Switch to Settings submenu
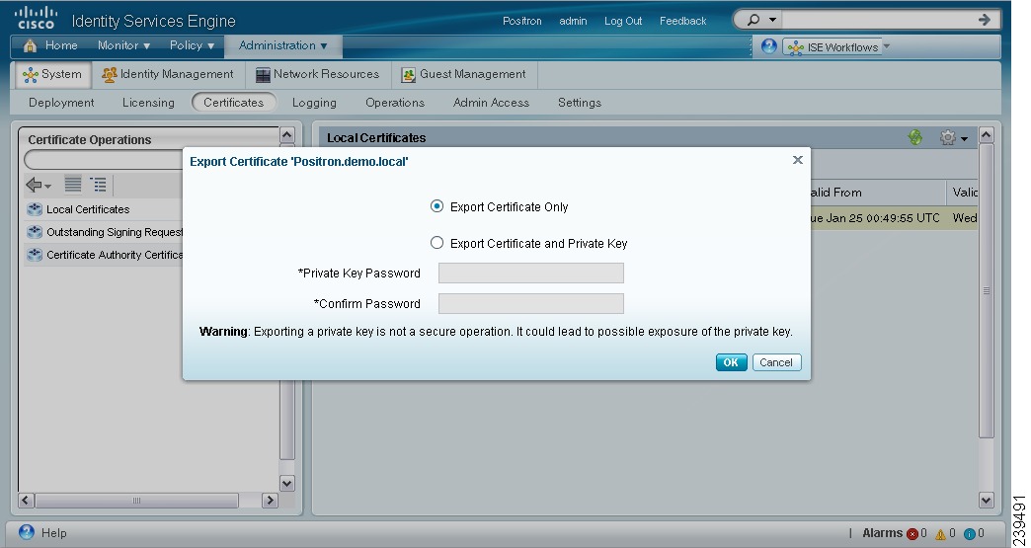 point(580,103)
